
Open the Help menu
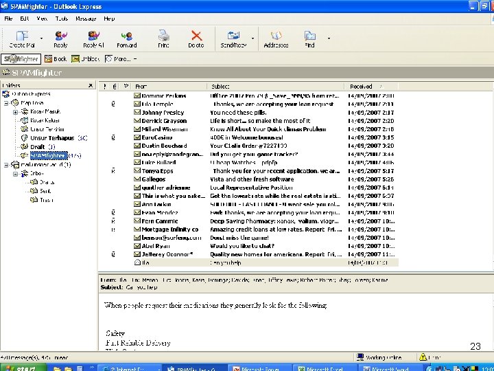[x=109, y=19]
